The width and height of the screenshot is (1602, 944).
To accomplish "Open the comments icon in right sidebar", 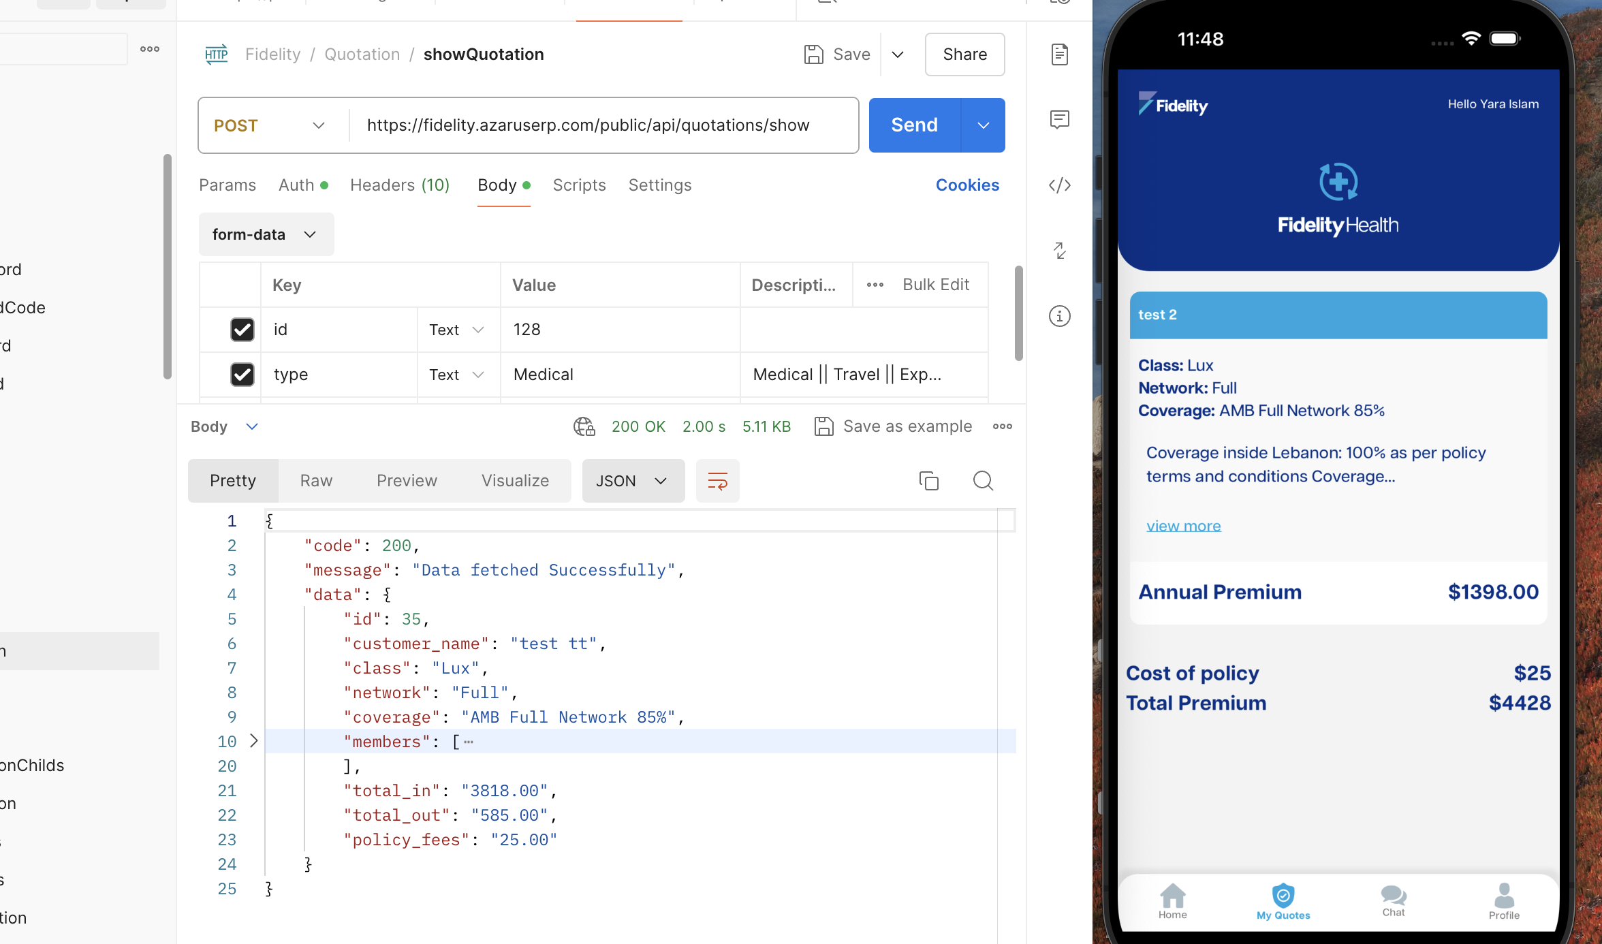I will [1059, 120].
